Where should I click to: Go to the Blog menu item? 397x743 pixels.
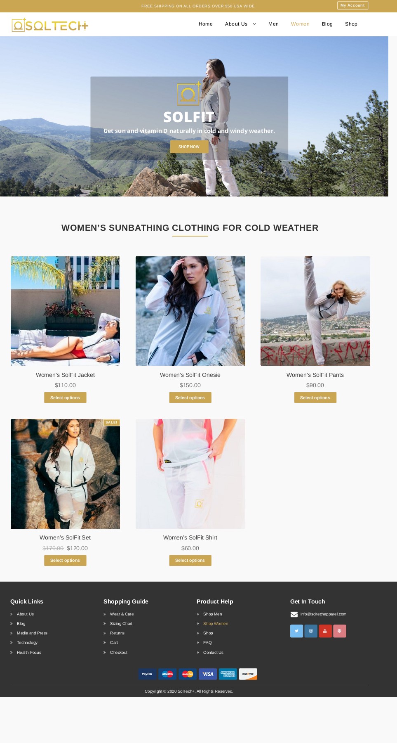[327, 24]
